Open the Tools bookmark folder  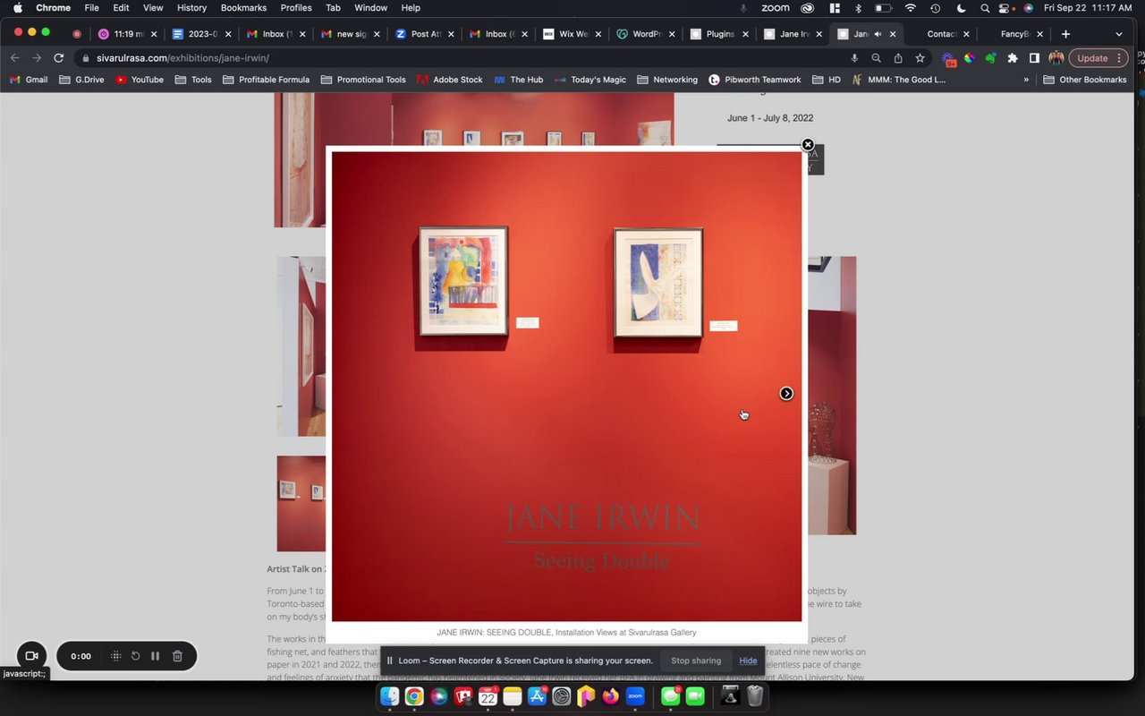(193, 80)
